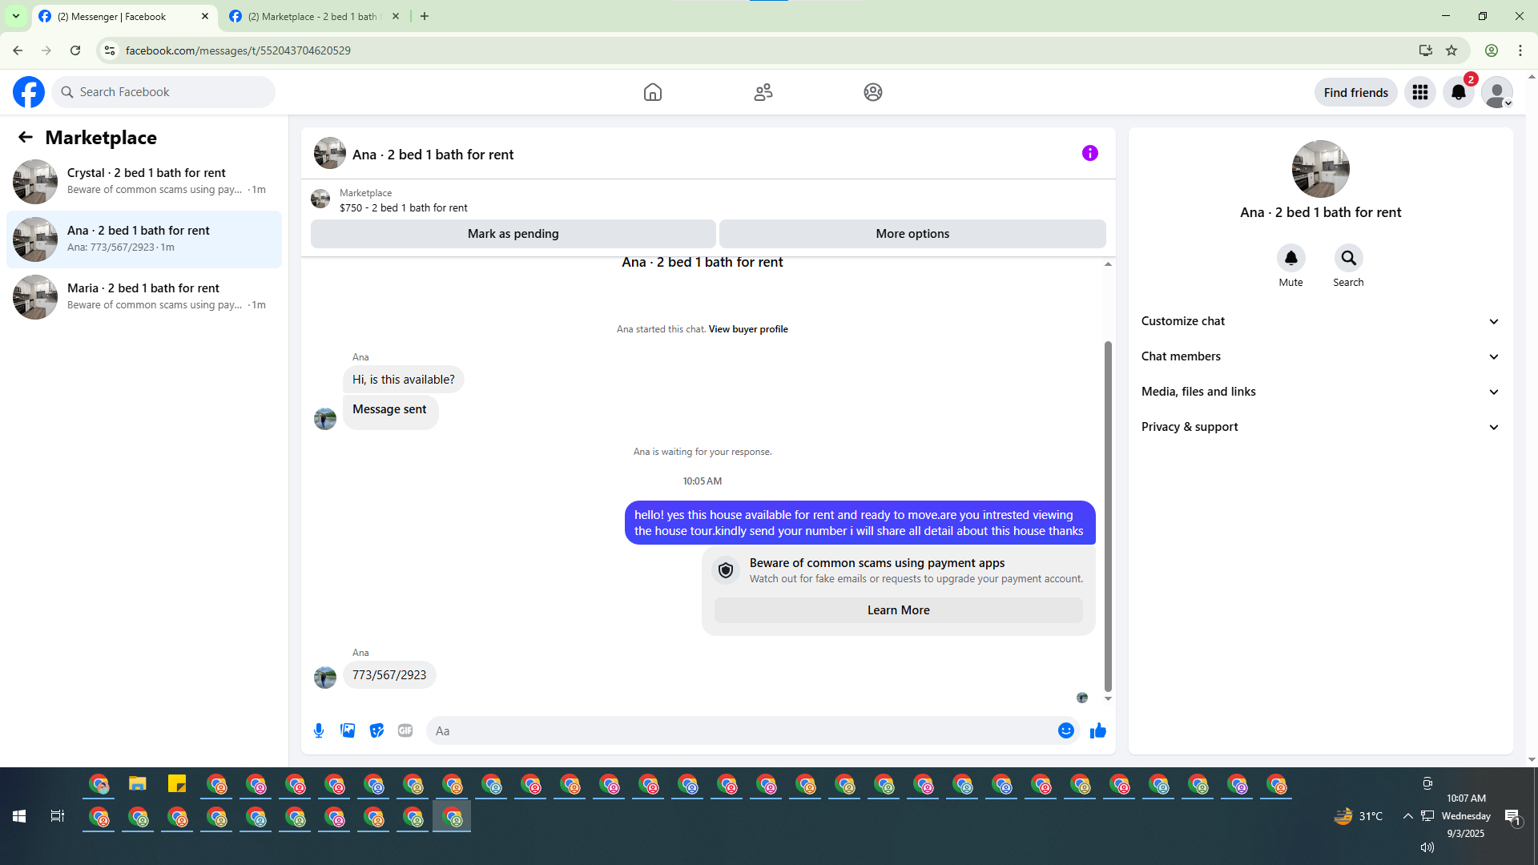Switch to Marketplace - 2 bed 1 bath tab

click(x=314, y=16)
